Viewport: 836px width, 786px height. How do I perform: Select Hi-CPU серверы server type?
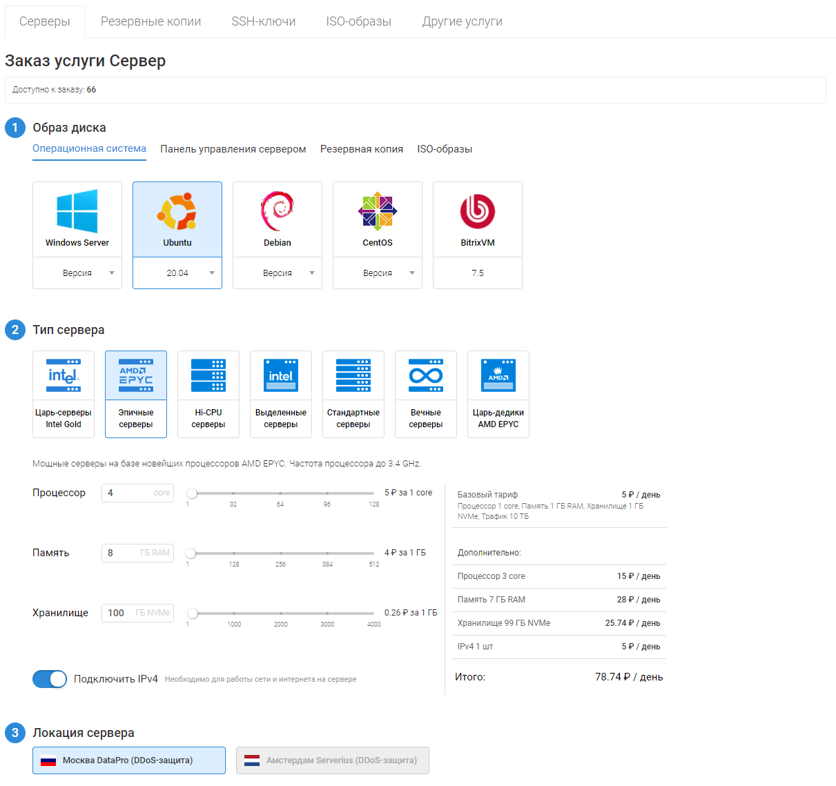tap(208, 376)
